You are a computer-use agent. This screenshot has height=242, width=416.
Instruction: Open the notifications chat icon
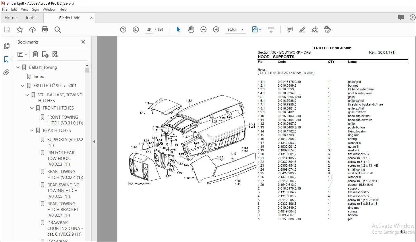[x=401, y=18]
